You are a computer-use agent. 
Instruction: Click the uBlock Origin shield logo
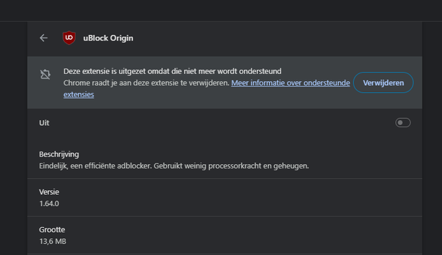tap(69, 38)
